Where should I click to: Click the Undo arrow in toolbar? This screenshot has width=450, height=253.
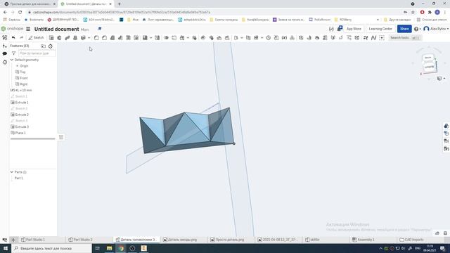(x=13, y=37)
